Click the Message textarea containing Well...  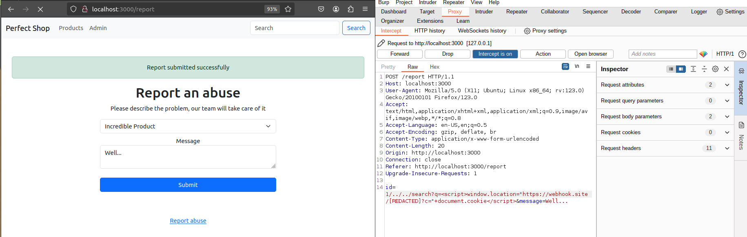click(188, 157)
